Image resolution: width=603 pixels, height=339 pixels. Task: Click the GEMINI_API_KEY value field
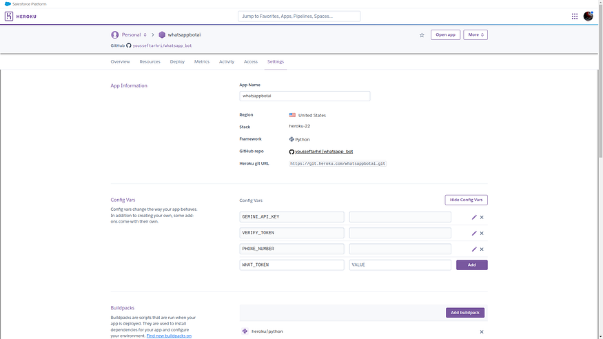coord(400,217)
